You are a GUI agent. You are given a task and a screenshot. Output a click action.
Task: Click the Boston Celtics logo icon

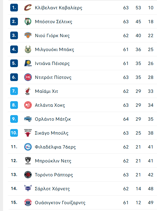(x=28, y=22)
